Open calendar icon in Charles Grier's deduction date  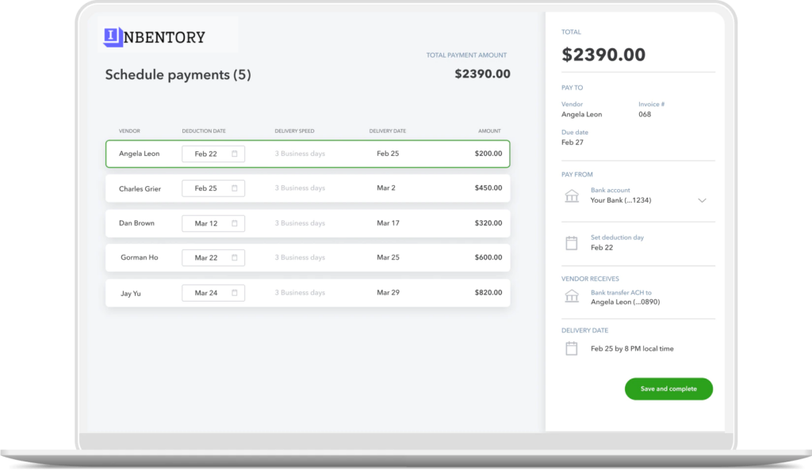coord(235,188)
